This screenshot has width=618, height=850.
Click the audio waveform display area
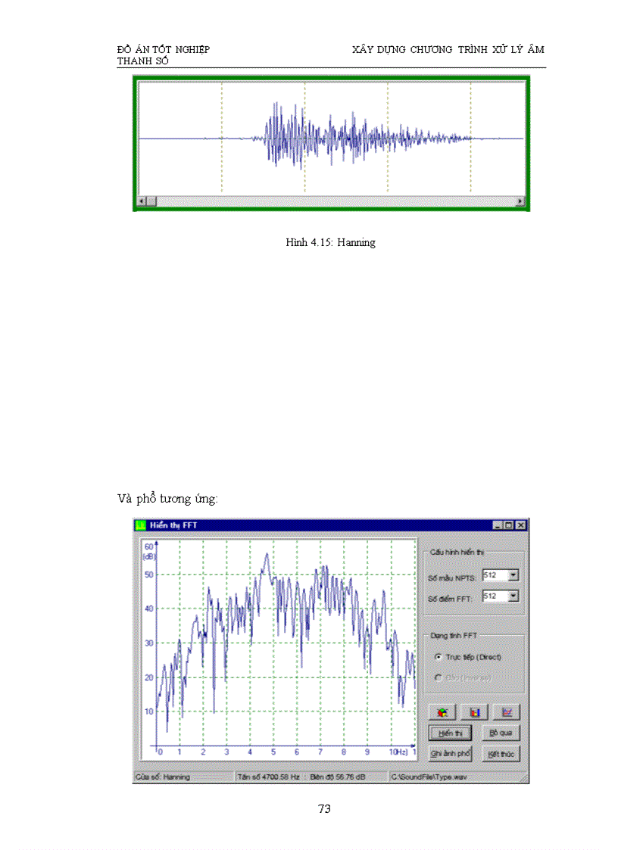pyautogui.click(x=331, y=139)
